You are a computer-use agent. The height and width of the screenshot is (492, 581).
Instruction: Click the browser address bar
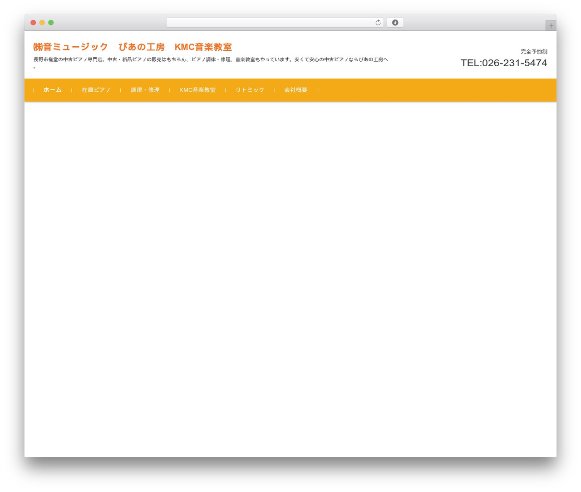tap(275, 23)
